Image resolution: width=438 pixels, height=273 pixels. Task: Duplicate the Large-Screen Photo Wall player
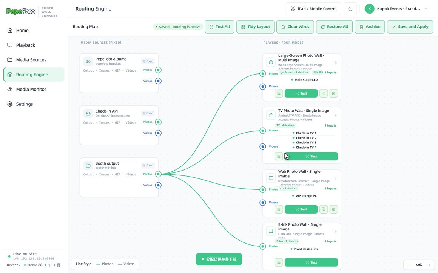(324, 93)
